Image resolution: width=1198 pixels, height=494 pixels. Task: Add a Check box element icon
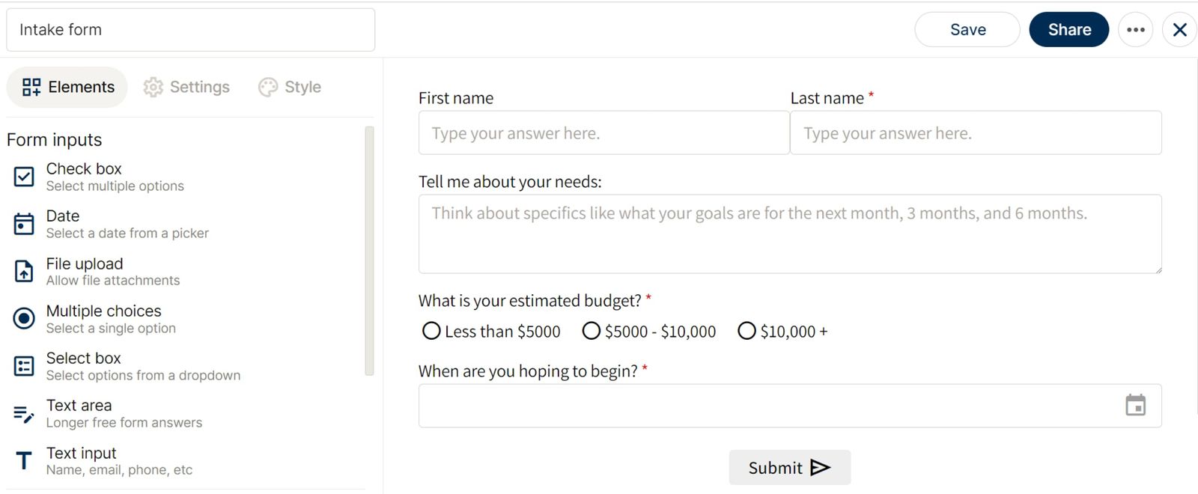[x=24, y=177]
